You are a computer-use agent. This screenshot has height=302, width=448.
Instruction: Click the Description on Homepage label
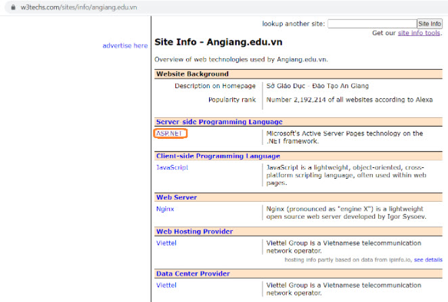215,86
